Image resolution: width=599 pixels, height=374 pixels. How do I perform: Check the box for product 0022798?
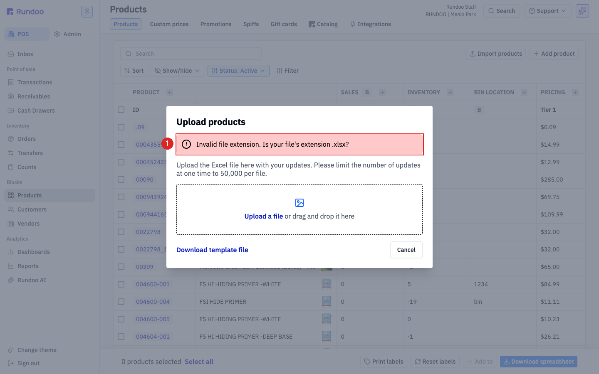coord(121,232)
